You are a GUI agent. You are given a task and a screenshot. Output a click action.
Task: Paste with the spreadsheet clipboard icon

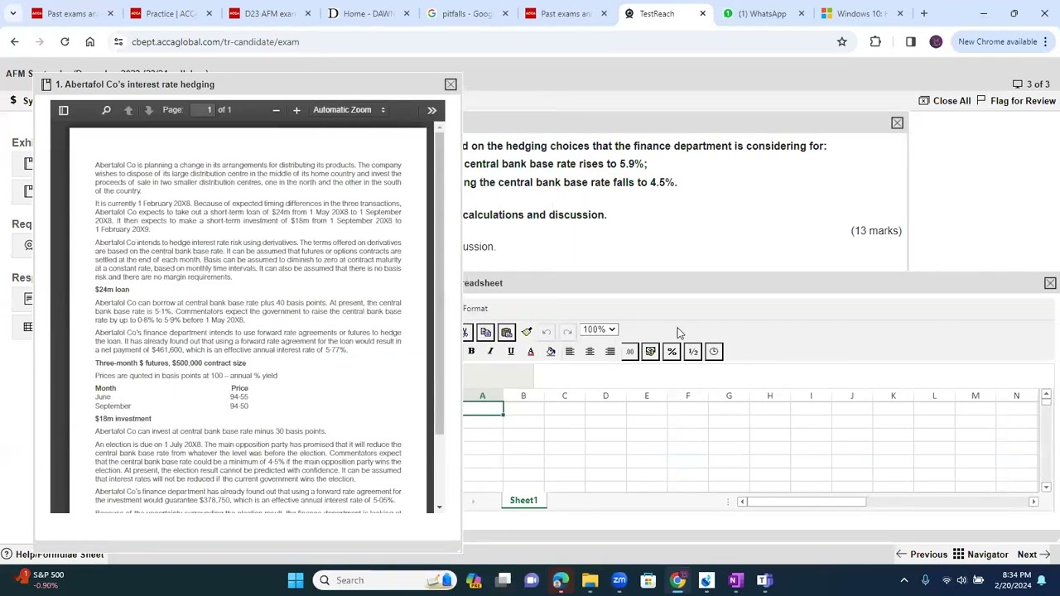(x=506, y=332)
